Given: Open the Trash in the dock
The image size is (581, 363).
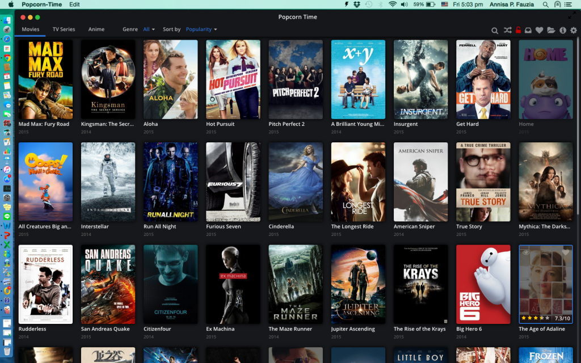Looking at the screenshot, I should (7, 351).
